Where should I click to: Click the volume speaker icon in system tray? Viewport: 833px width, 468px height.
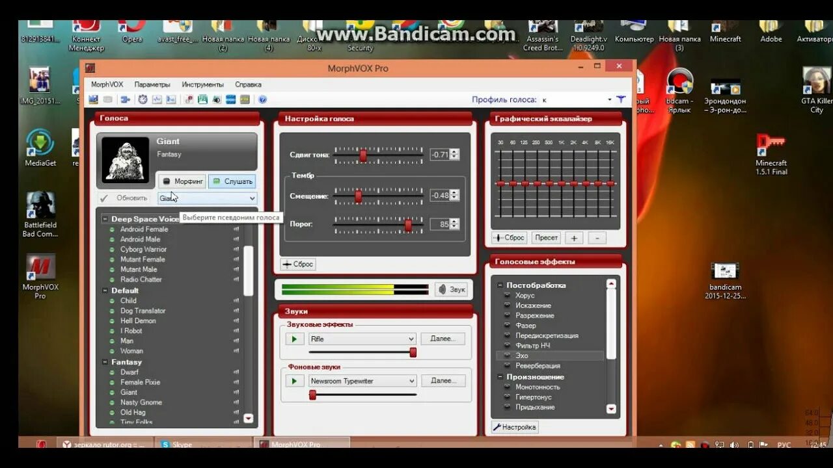tap(734, 445)
